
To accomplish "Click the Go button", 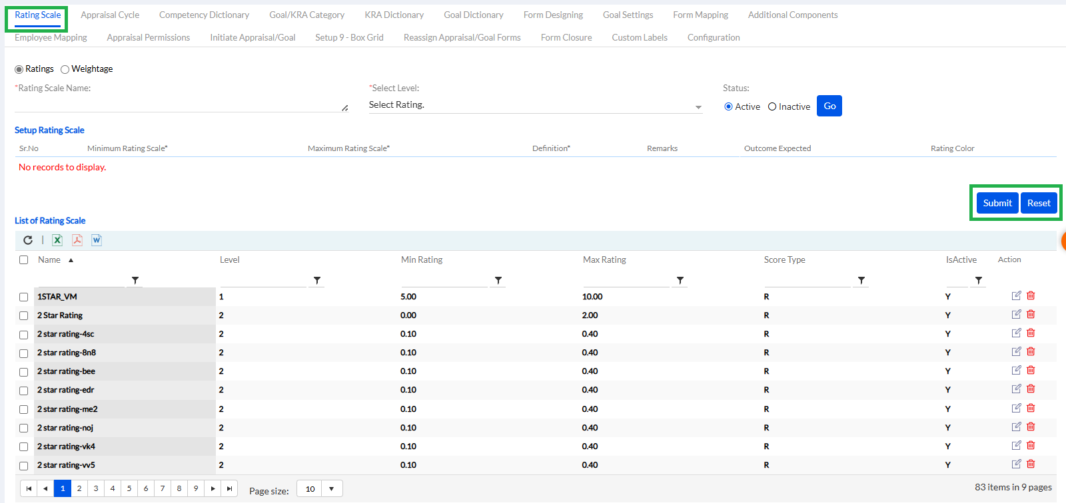I will click(x=829, y=106).
